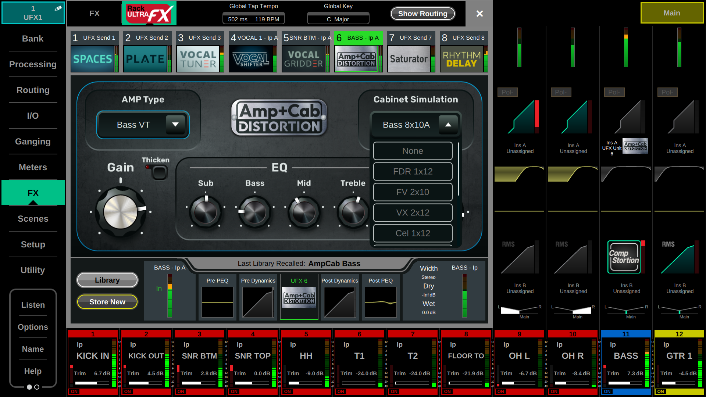Click the Gain knob
The image size is (706, 397).
point(121,212)
